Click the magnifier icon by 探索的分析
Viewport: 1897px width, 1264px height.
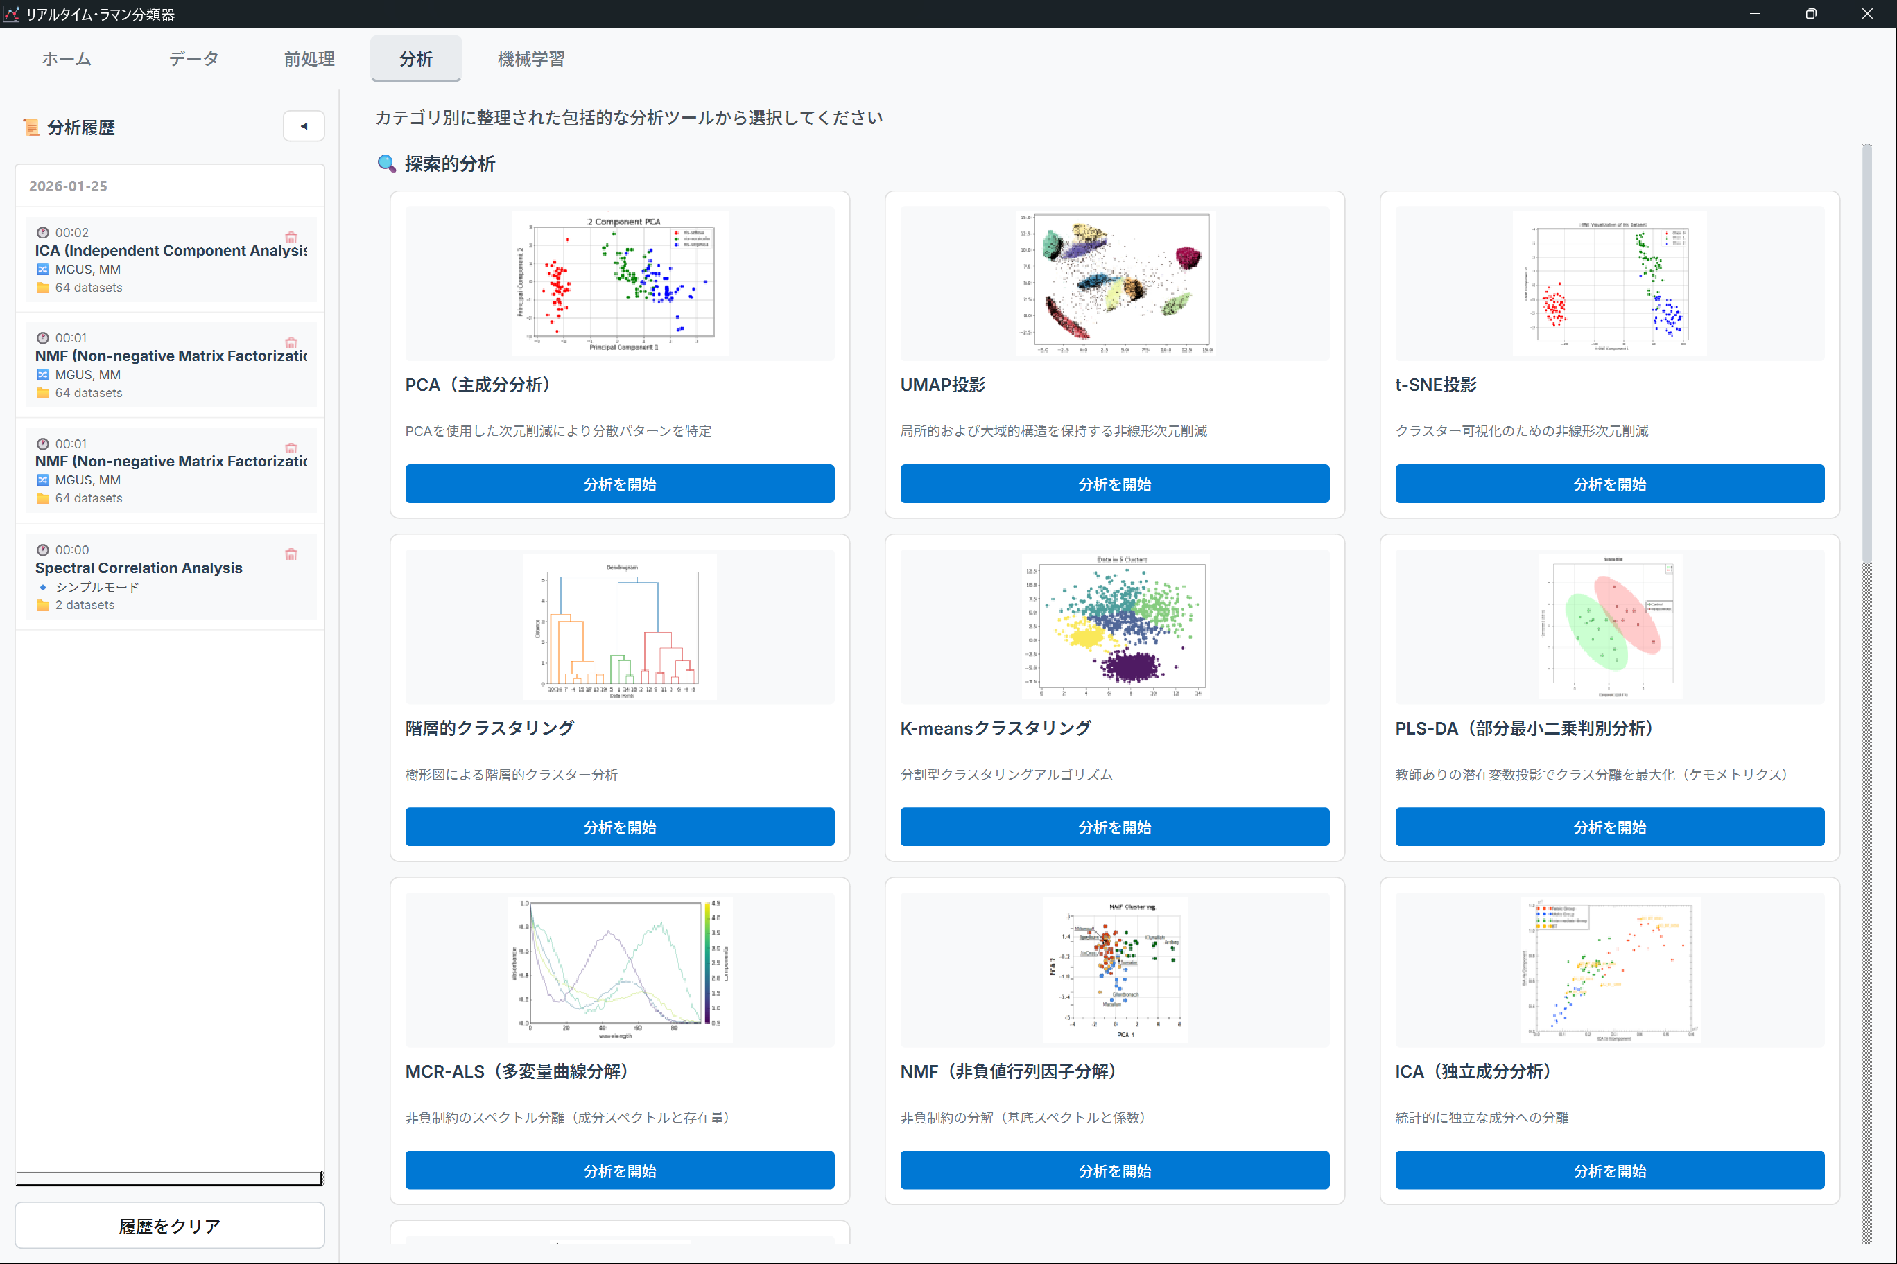[386, 164]
